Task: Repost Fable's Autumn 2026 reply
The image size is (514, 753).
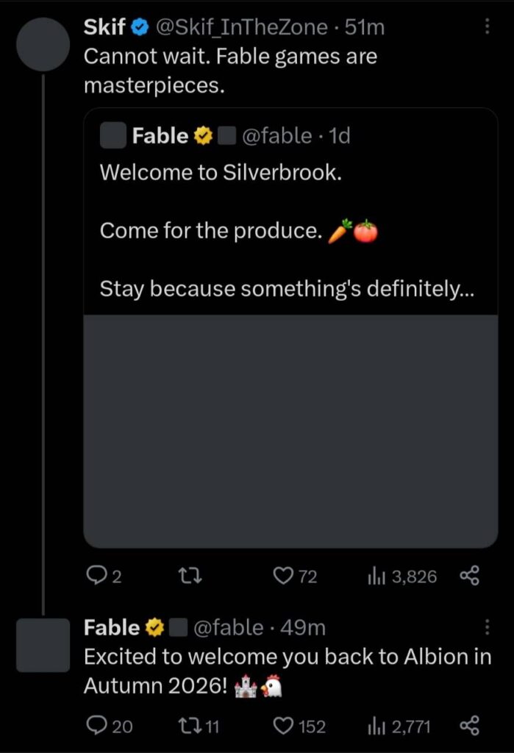Action: click(x=189, y=727)
